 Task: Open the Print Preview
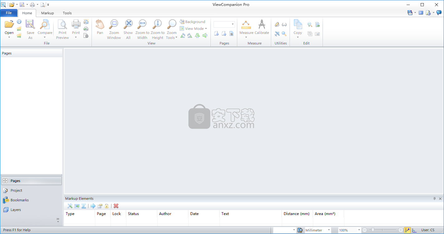tap(63, 29)
